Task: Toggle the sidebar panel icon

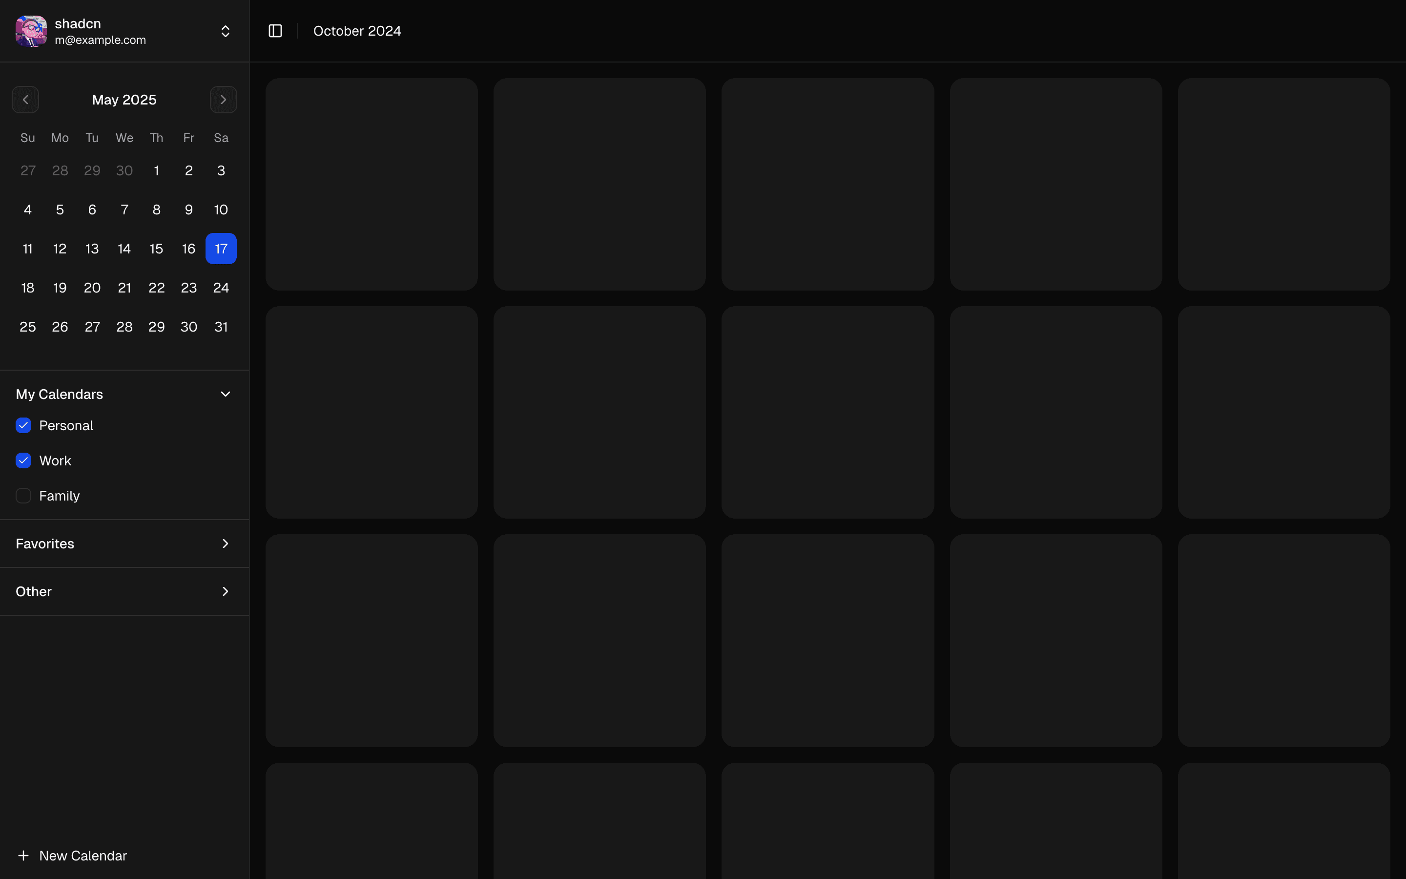Action: point(275,31)
